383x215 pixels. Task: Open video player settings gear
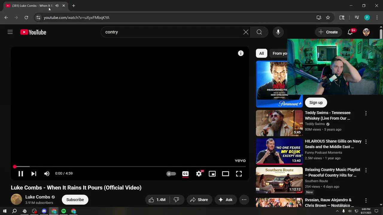pyautogui.click(x=199, y=173)
